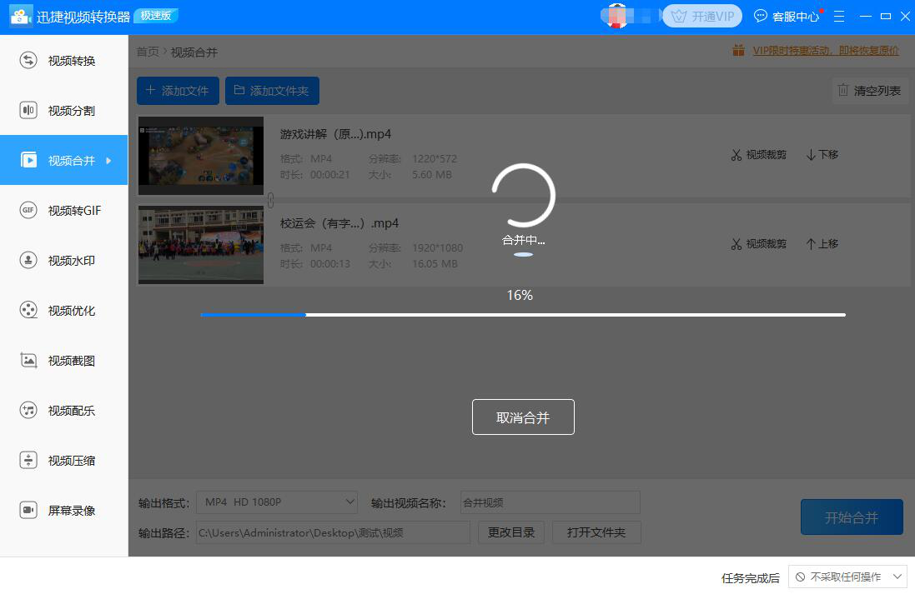This screenshot has height=594, width=915.
Task: Click the duration value 00:00:21
Action: click(330, 174)
